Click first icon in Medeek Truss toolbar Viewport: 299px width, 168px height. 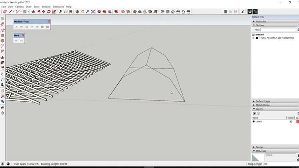[17, 27]
